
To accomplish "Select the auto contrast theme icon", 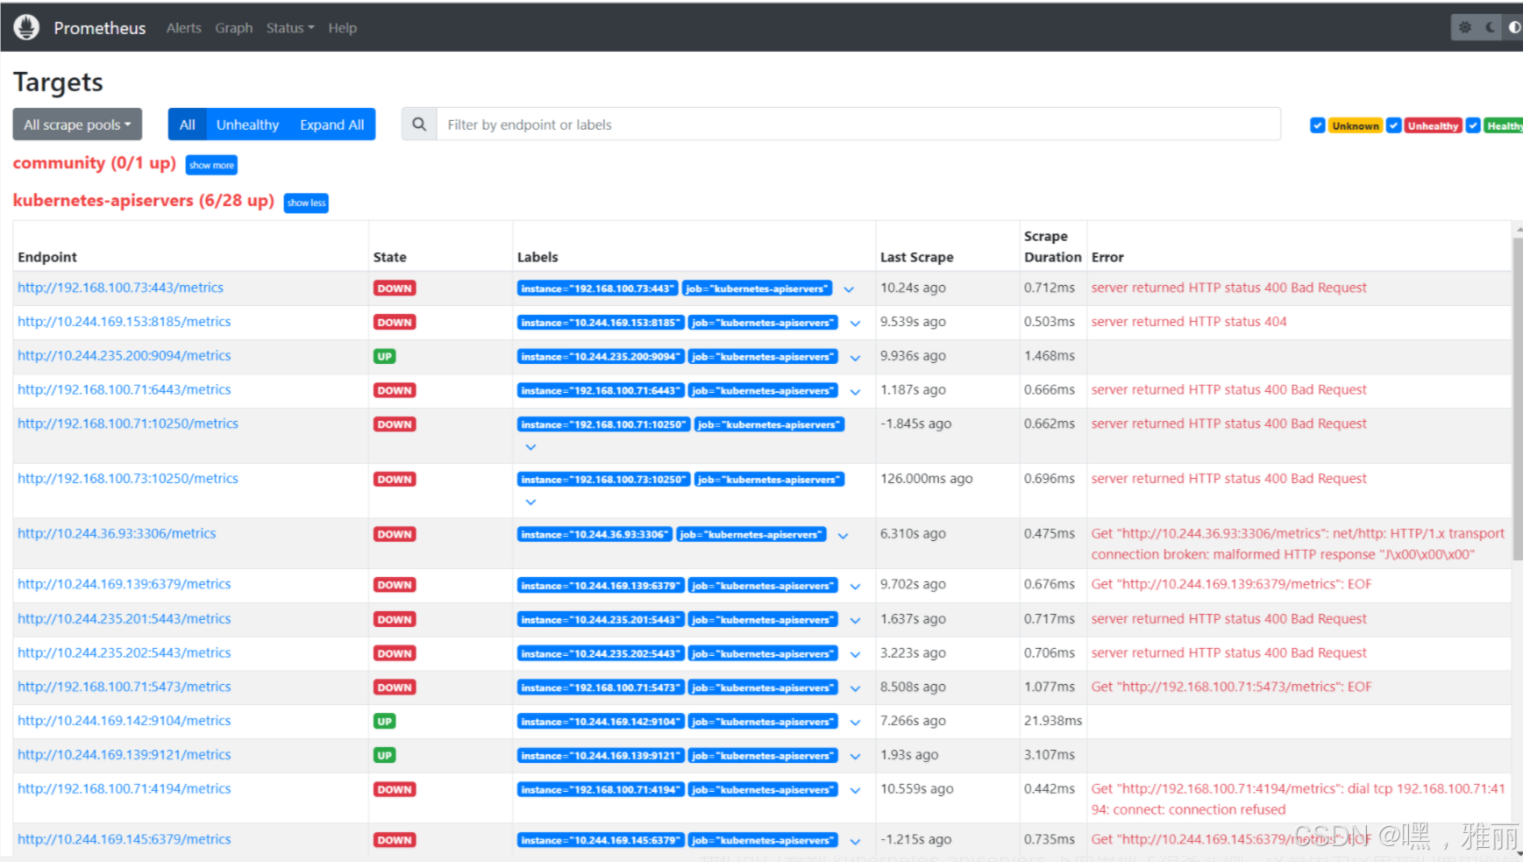I will pos(1514,27).
